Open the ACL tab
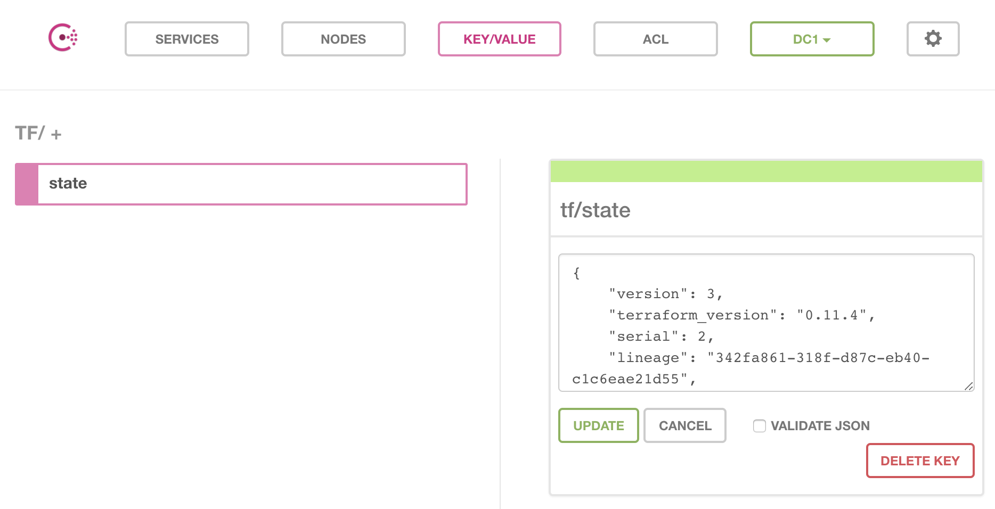This screenshot has width=995, height=509. 655,39
